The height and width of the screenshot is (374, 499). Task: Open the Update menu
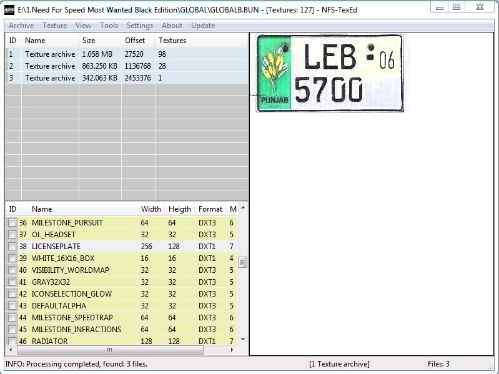point(203,26)
